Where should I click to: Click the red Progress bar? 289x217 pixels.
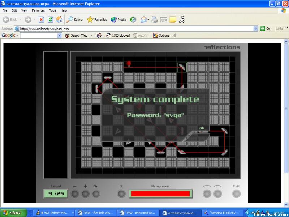coord(160,193)
